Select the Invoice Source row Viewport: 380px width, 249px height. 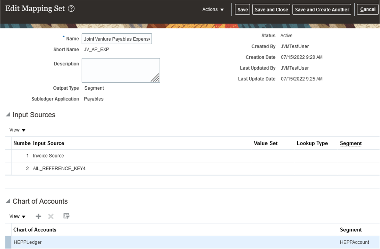tap(192, 156)
